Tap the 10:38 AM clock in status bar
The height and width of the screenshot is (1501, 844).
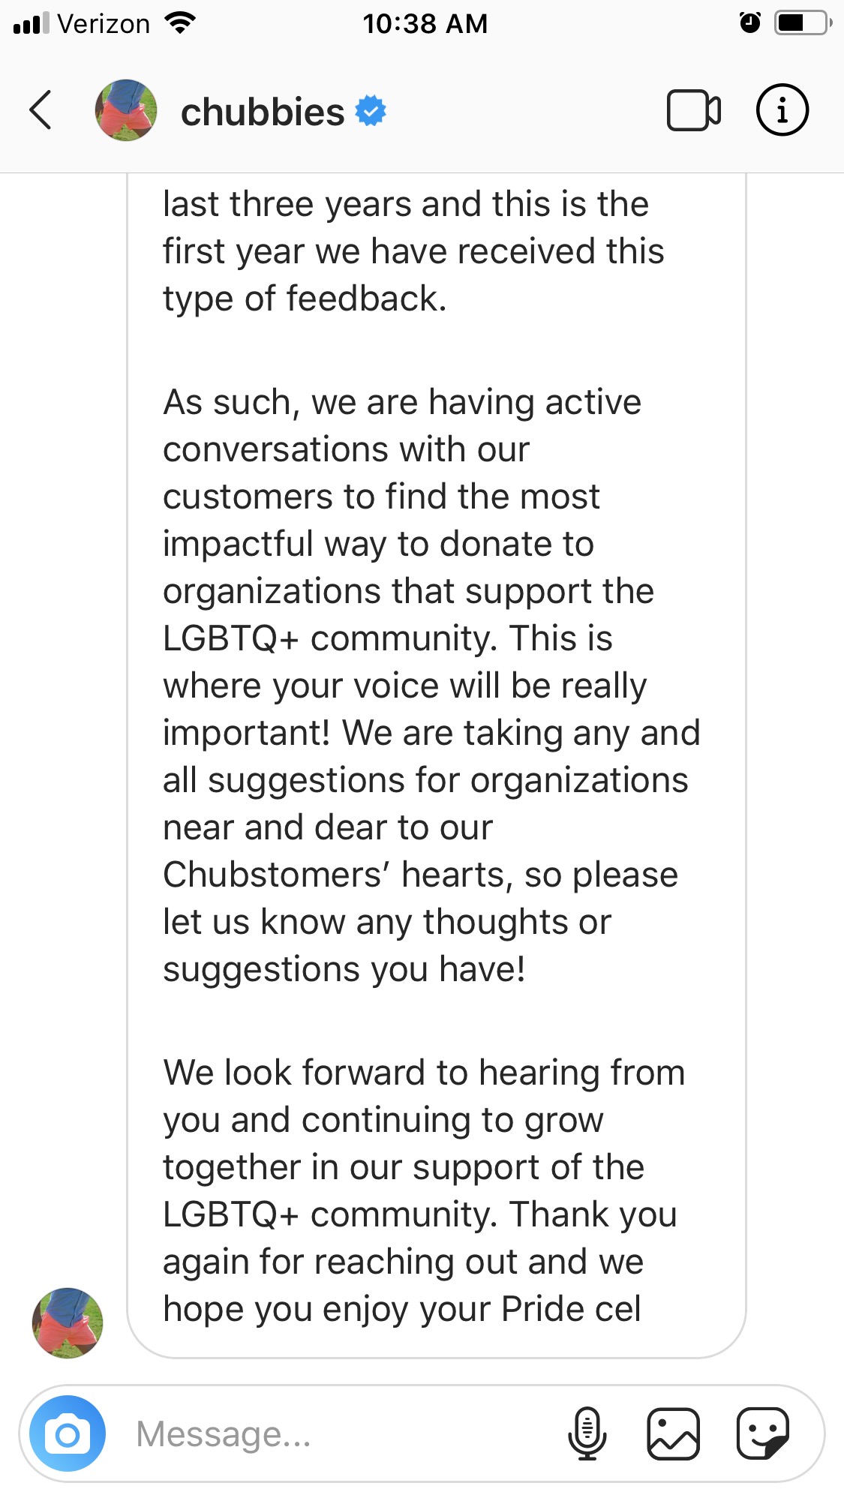(x=425, y=24)
